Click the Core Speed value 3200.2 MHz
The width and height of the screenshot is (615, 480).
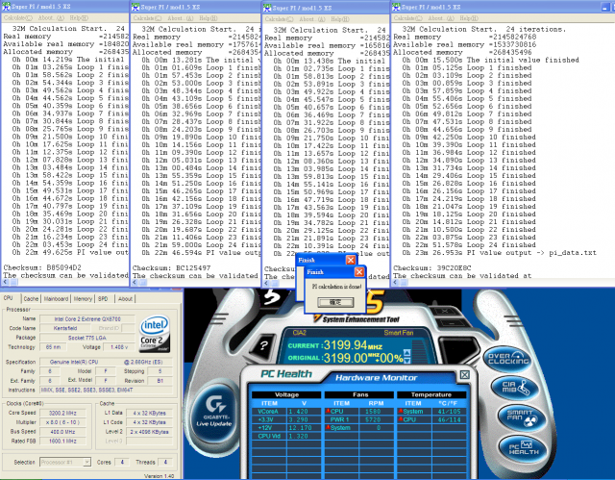[x=62, y=413]
